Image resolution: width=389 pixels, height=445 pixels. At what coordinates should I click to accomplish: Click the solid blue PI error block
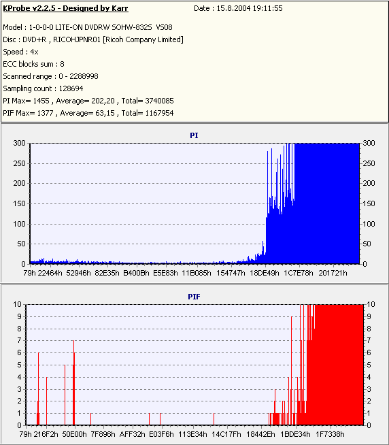[327, 203]
